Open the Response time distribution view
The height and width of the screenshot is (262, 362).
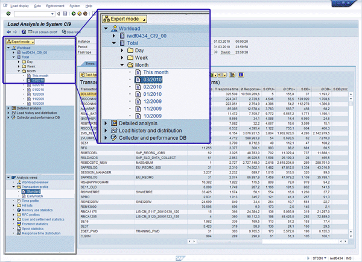pos(41,233)
